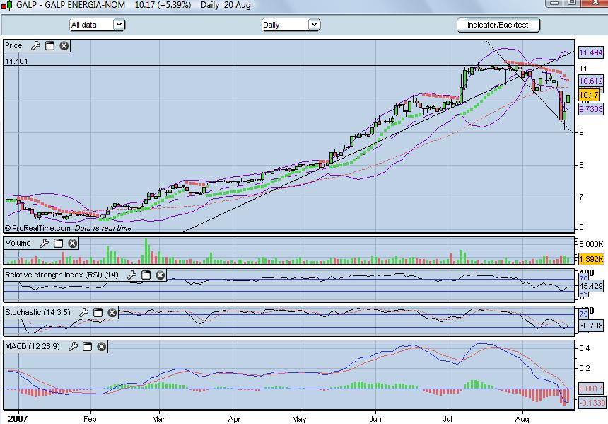Click the Aug label on time axis

pos(522,419)
